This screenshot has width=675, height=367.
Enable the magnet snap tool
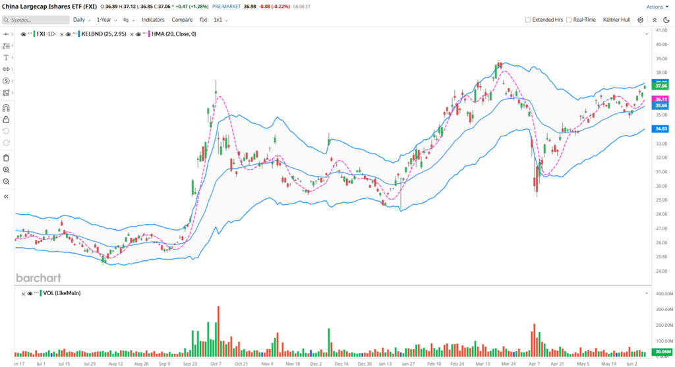pos(6,107)
